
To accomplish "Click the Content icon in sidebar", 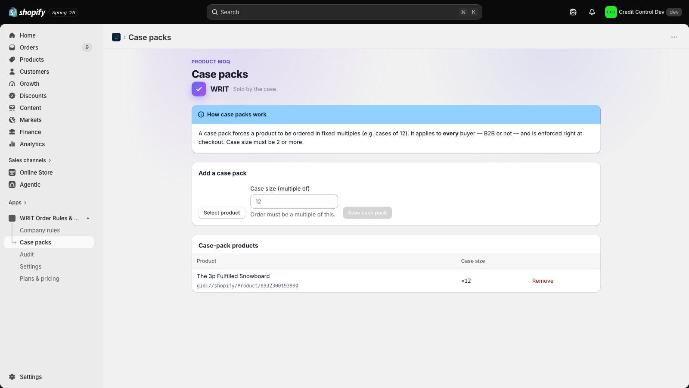I will click(x=12, y=108).
